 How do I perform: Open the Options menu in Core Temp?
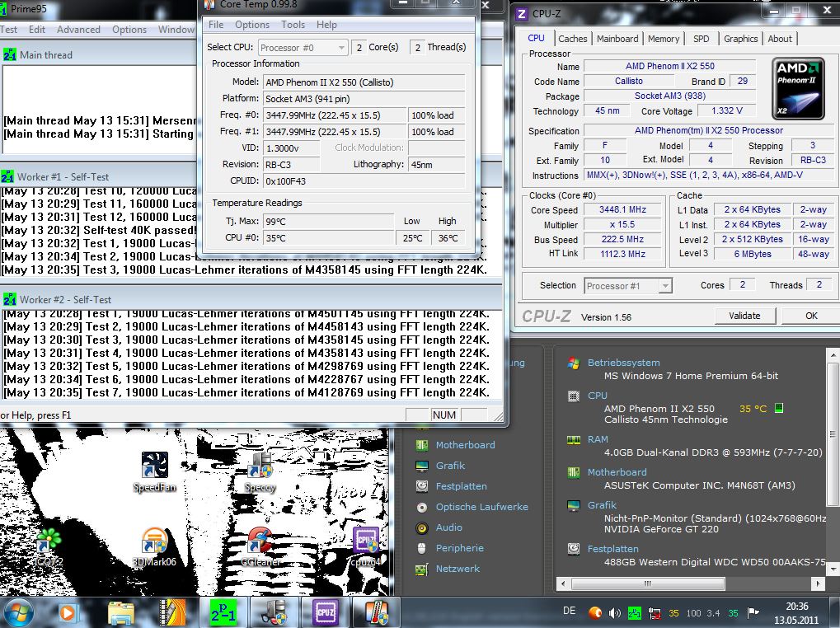[x=251, y=25]
